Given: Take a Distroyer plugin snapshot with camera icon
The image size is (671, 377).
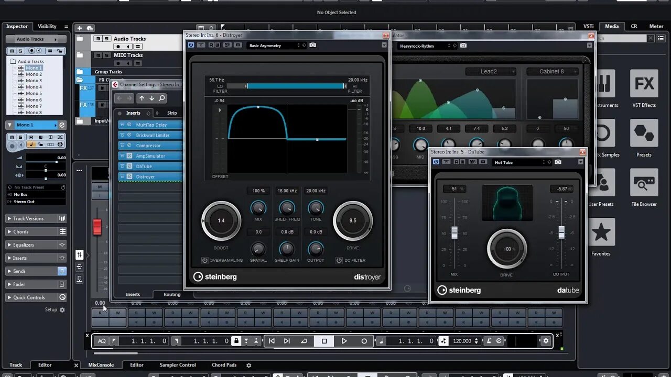Looking at the screenshot, I should (313, 45).
